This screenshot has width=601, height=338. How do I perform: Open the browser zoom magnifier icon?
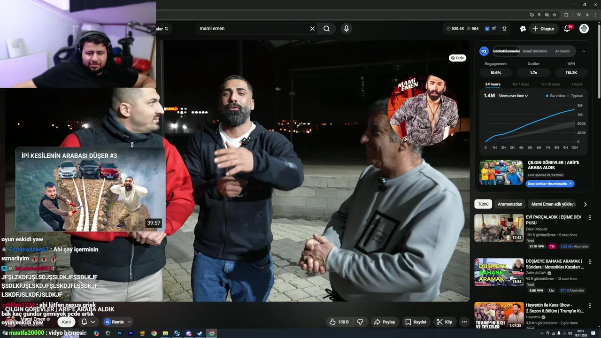539,15
